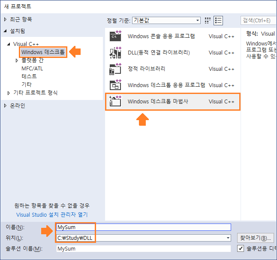Click the 설치됨 label
Screen dimensions: 277x260
point(17,31)
